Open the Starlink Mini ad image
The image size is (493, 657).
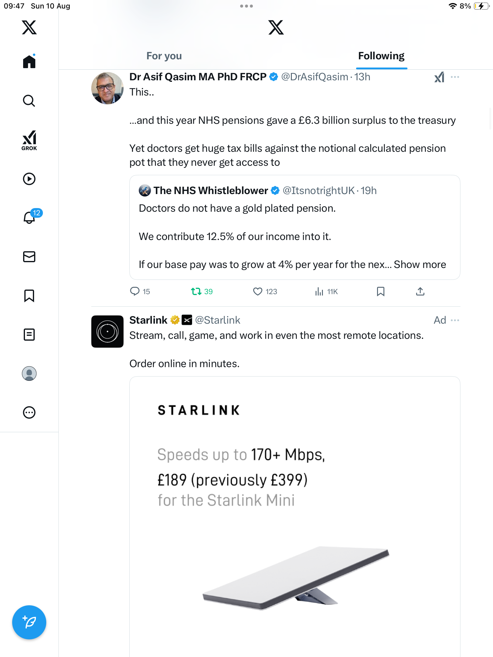pos(295,517)
